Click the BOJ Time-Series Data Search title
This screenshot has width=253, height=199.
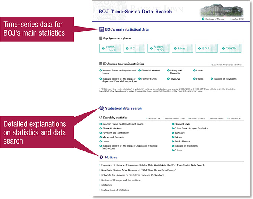click(x=135, y=12)
